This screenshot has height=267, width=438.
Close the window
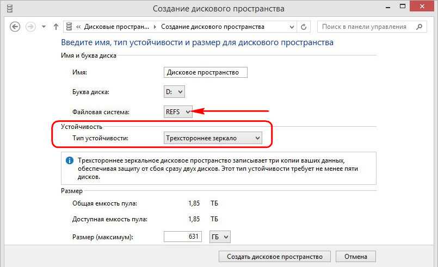coord(422,6)
